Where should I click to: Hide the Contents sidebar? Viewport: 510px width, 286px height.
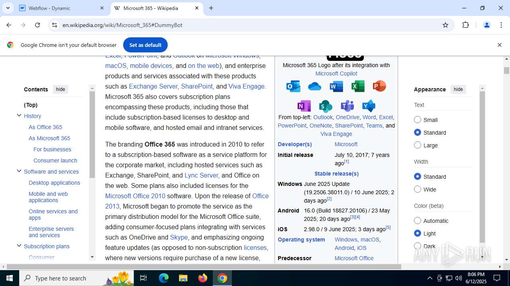pos(61,89)
